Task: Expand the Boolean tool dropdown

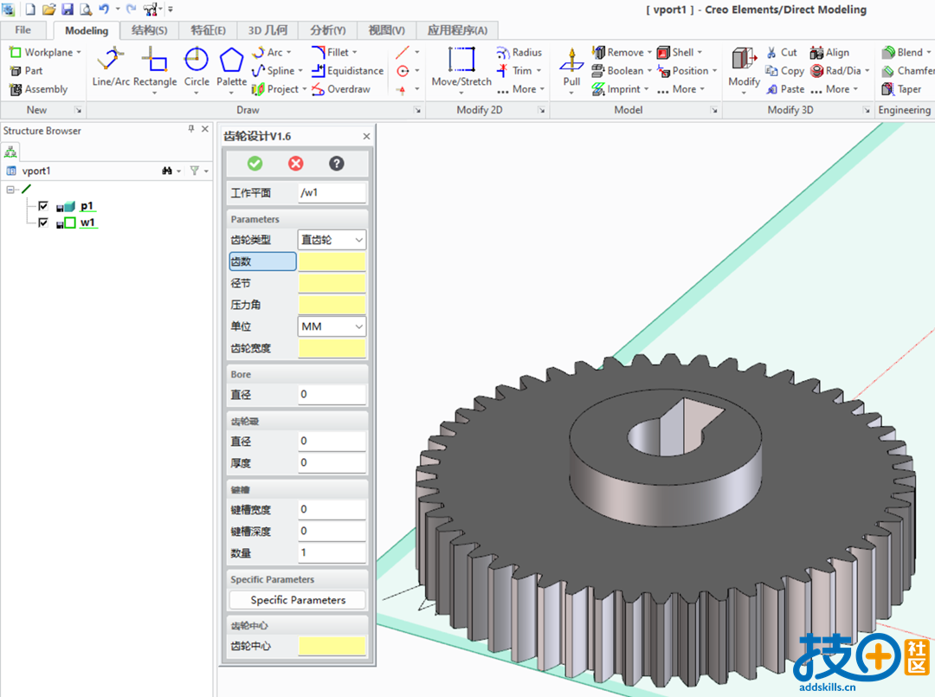Action: [x=649, y=71]
